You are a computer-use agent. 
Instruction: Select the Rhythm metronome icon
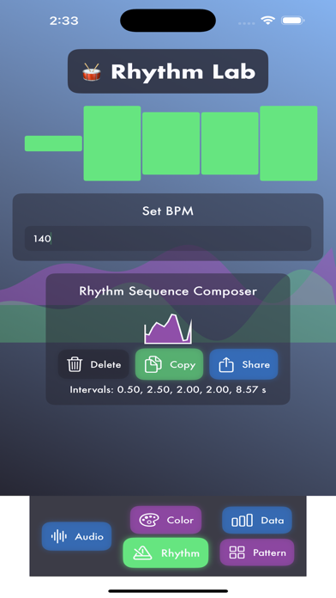pyautogui.click(x=142, y=552)
